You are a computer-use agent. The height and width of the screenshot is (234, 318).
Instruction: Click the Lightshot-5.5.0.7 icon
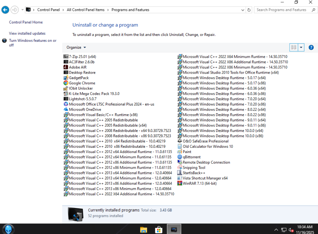coord(66,99)
